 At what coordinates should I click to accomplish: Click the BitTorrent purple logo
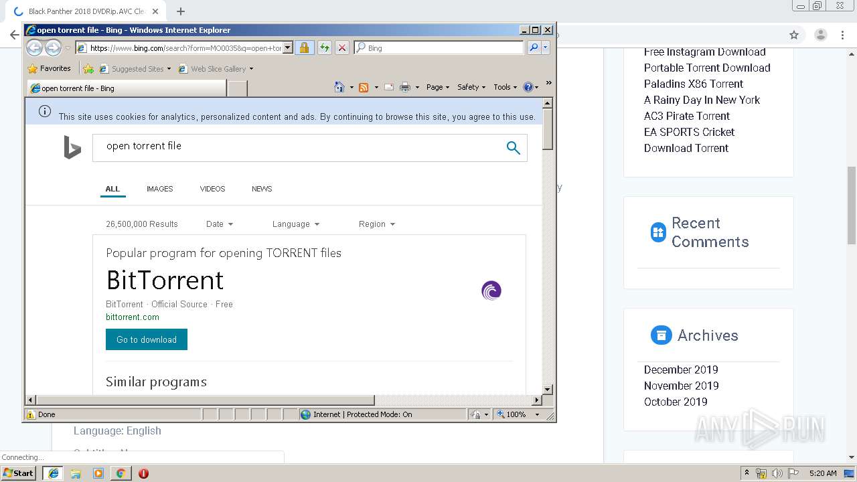[x=491, y=291]
